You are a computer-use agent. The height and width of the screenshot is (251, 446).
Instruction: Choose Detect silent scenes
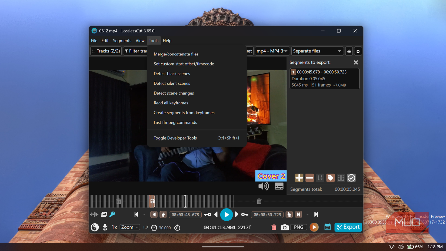(197, 83)
